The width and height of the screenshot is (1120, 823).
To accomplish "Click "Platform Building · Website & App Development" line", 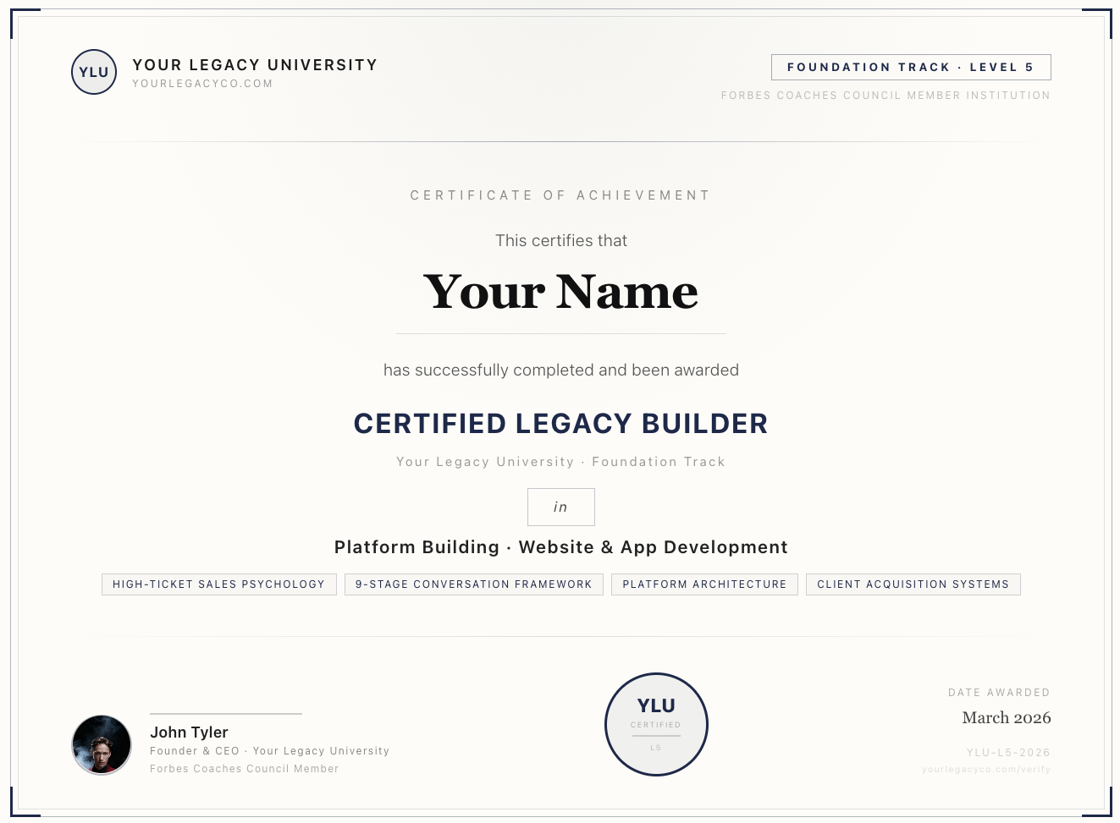I will click(x=561, y=547).
